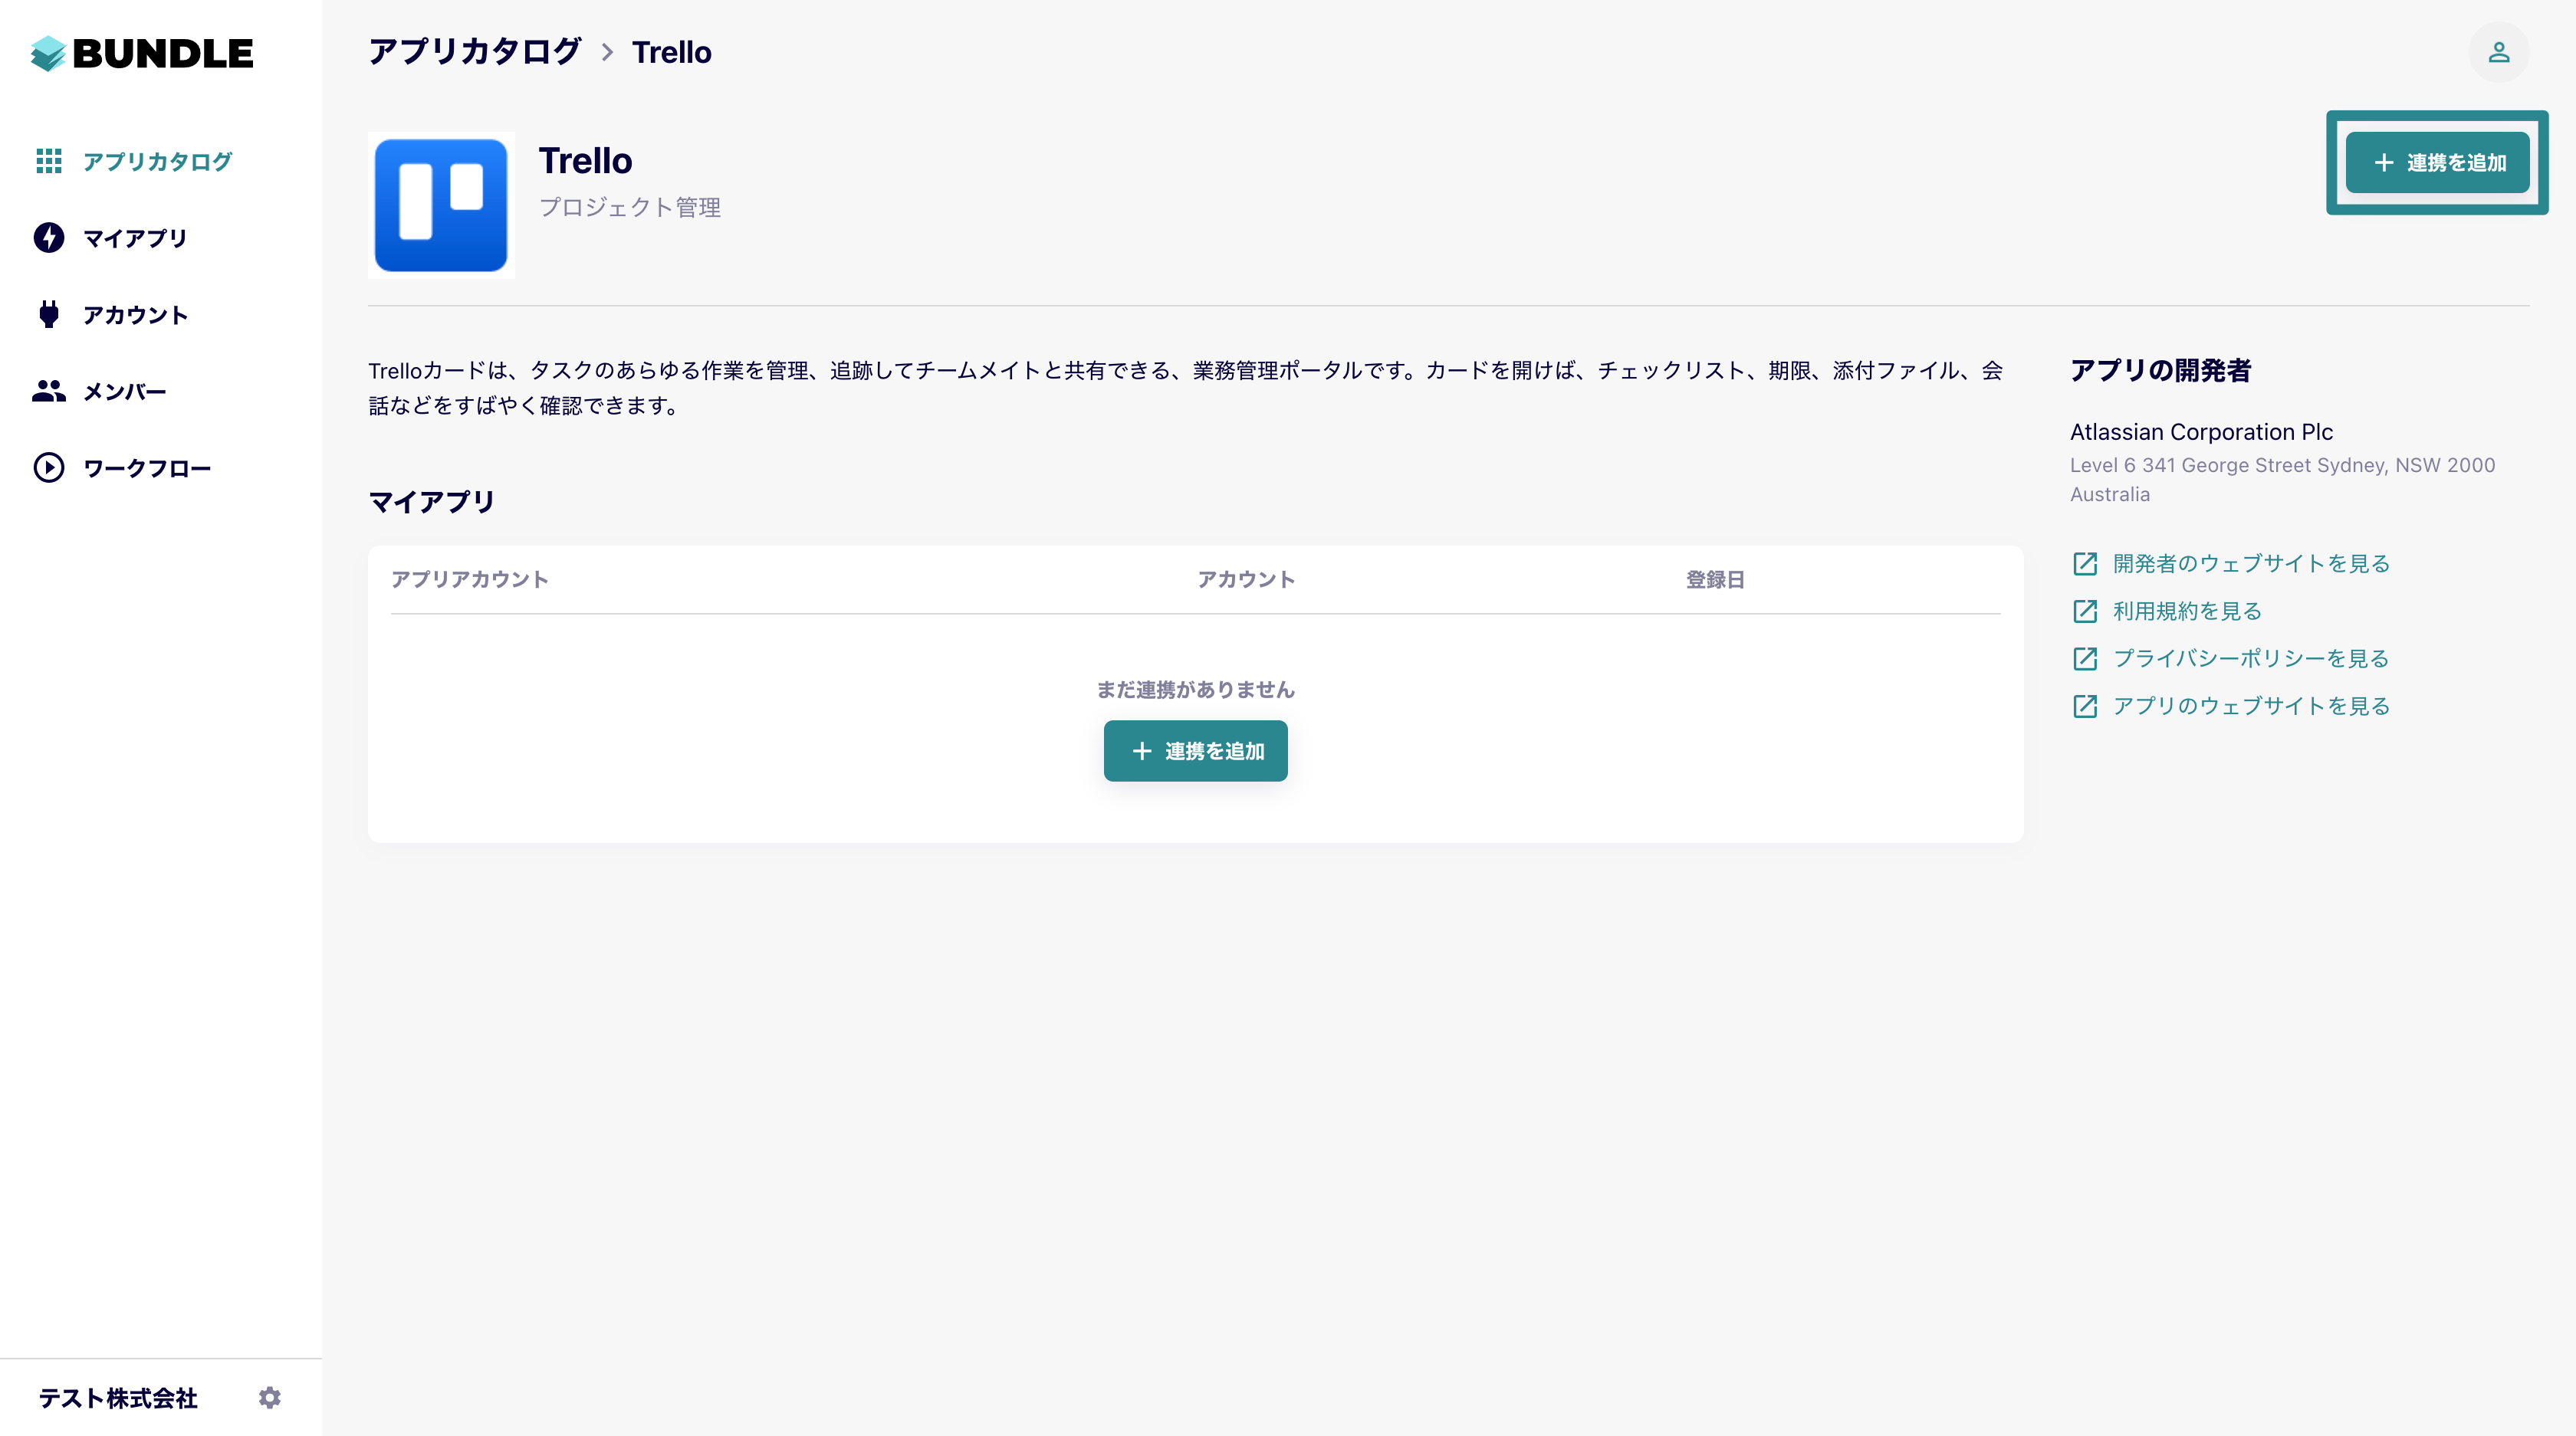Viewport: 2576px width, 1436px height.
Task: Click the プロジェクト管理 category label
Action: click(630, 207)
